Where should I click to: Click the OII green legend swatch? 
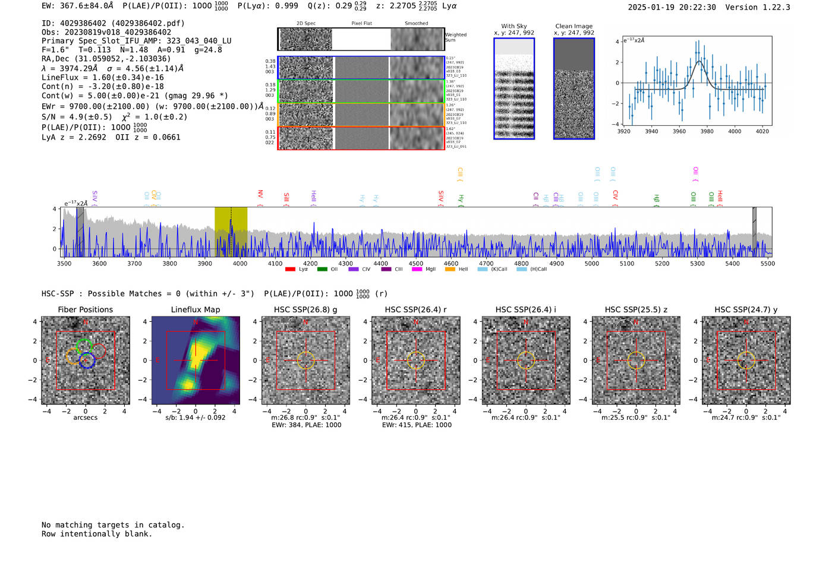click(322, 269)
